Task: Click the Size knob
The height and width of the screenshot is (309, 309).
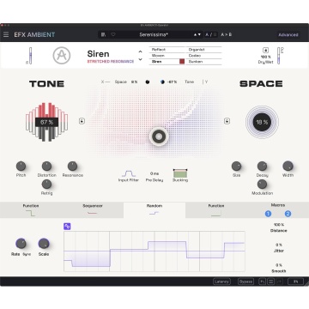Action: tap(236, 166)
